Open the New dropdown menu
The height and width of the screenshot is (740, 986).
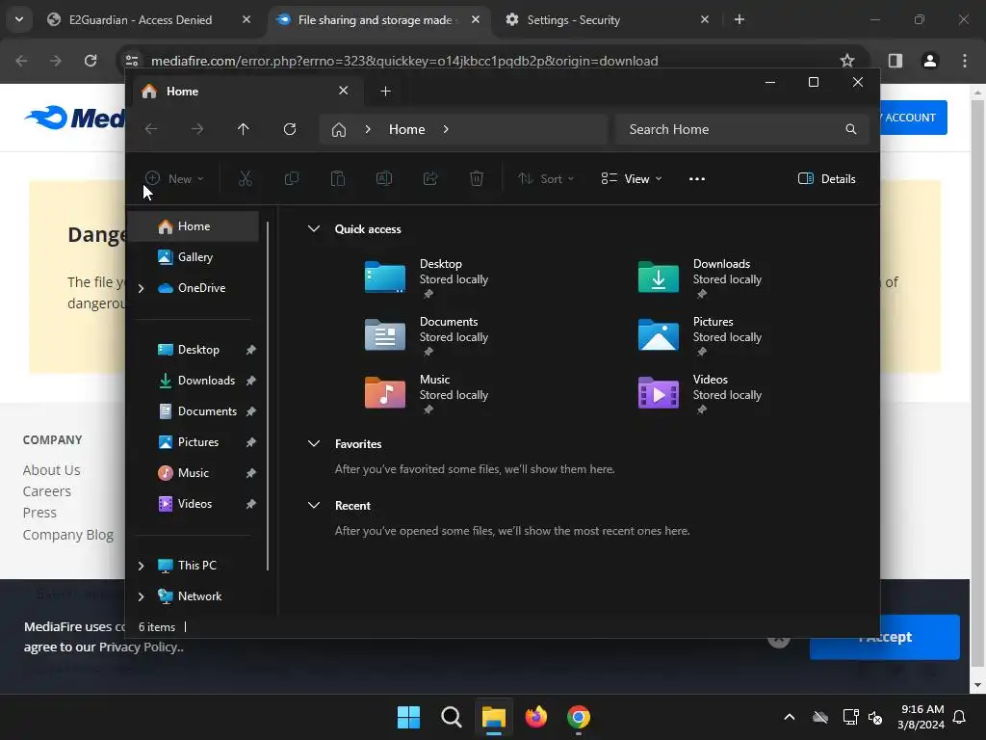point(174,178)
